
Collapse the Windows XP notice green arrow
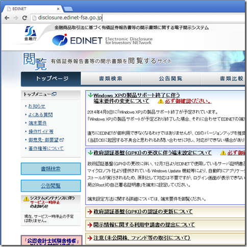point(90,95)
